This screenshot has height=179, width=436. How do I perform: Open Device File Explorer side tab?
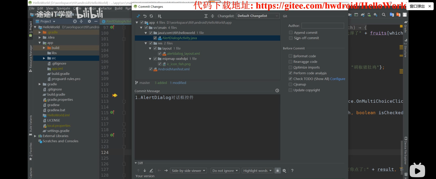406,150
